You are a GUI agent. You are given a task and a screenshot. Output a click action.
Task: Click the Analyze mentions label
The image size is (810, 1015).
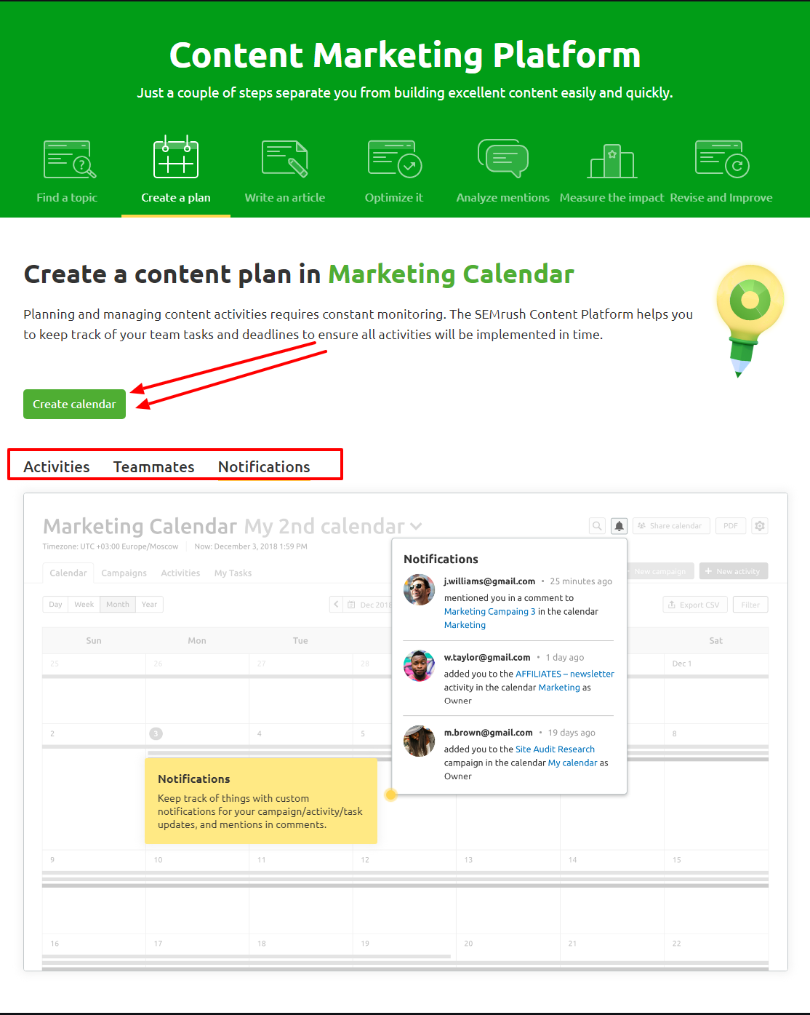pos(503,198)
